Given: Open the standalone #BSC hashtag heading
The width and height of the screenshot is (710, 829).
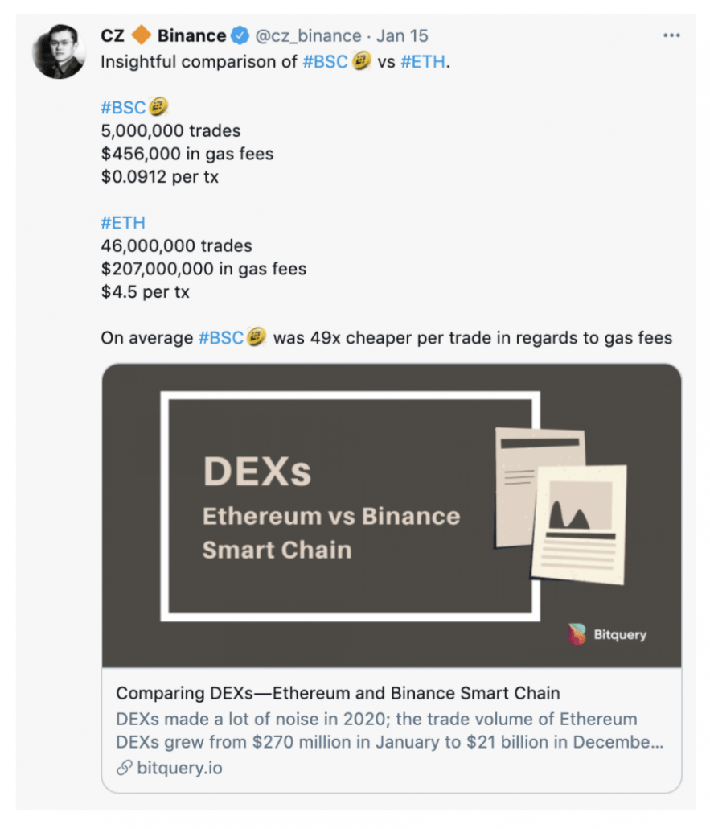Looking at the screenshot, I should (123, 108).
